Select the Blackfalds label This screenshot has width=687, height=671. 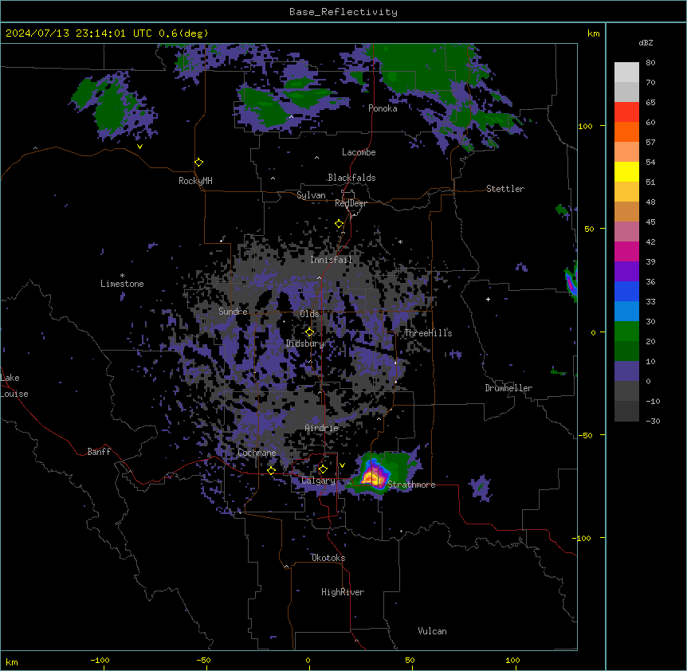pos(351,178)
